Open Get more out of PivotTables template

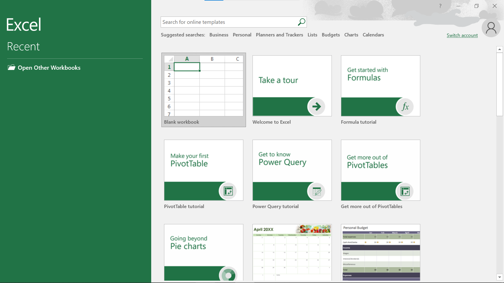(x=381, y=170)
